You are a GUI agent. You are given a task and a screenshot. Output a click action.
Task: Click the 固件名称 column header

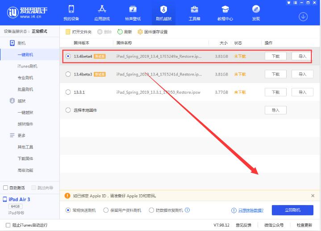[124, 43]
